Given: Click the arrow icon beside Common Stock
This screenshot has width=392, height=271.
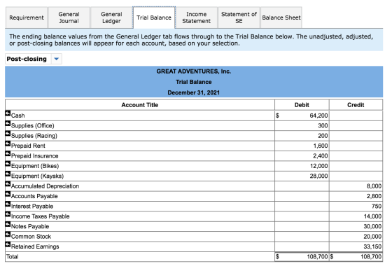Looking at the screenshot, I should pyautogui.click(x=8, y=235).
